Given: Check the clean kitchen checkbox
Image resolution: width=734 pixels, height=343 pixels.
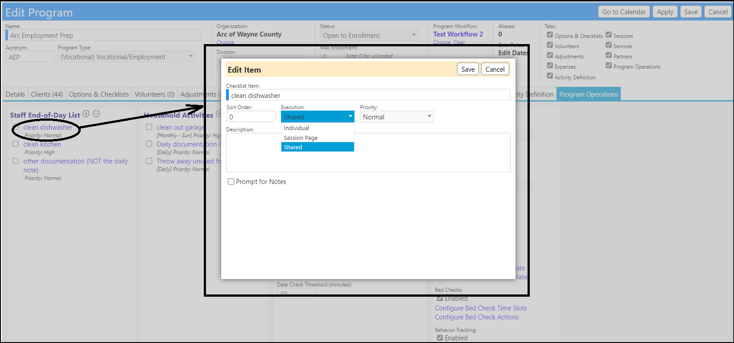Looking at the screenshot, I should 16,144.
